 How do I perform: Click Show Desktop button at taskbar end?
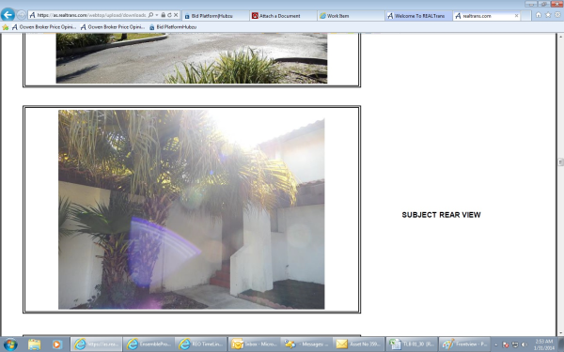[x=561, y=344]
